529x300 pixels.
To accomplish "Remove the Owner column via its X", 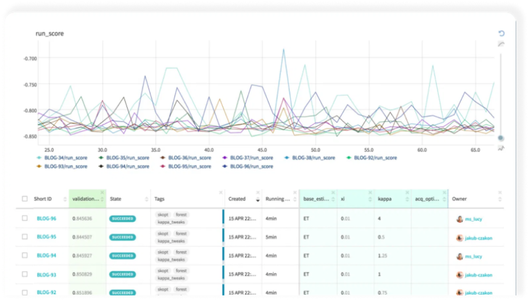I will click(500, 192).
